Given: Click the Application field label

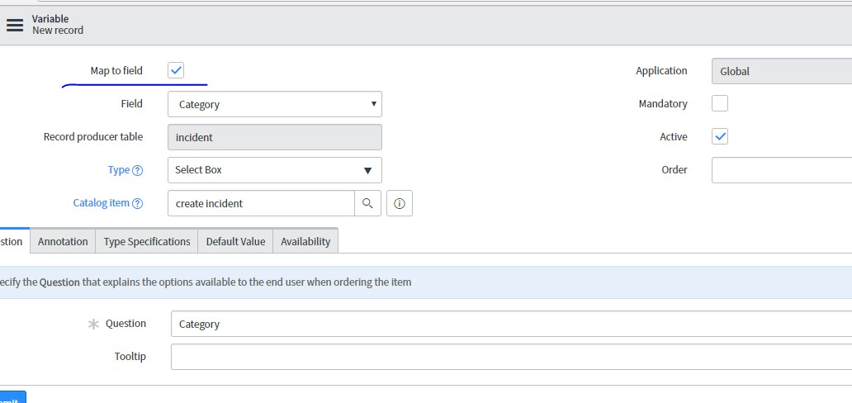Looking at the screenshot, I should coord(661,71).
